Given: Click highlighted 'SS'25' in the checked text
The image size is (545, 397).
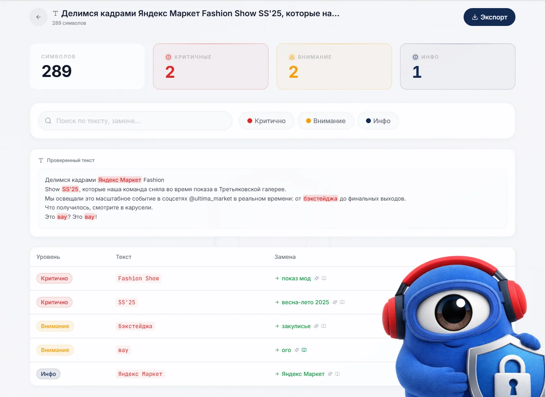Looking at the screenshot, I should [x=70, y=189].
